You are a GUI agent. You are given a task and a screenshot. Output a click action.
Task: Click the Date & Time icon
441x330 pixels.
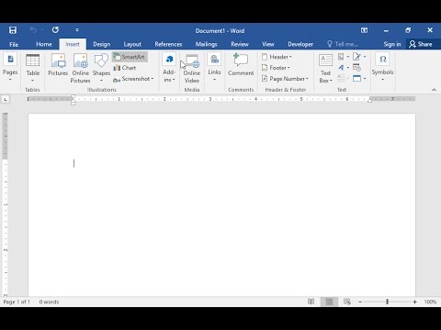click(356, 68)
